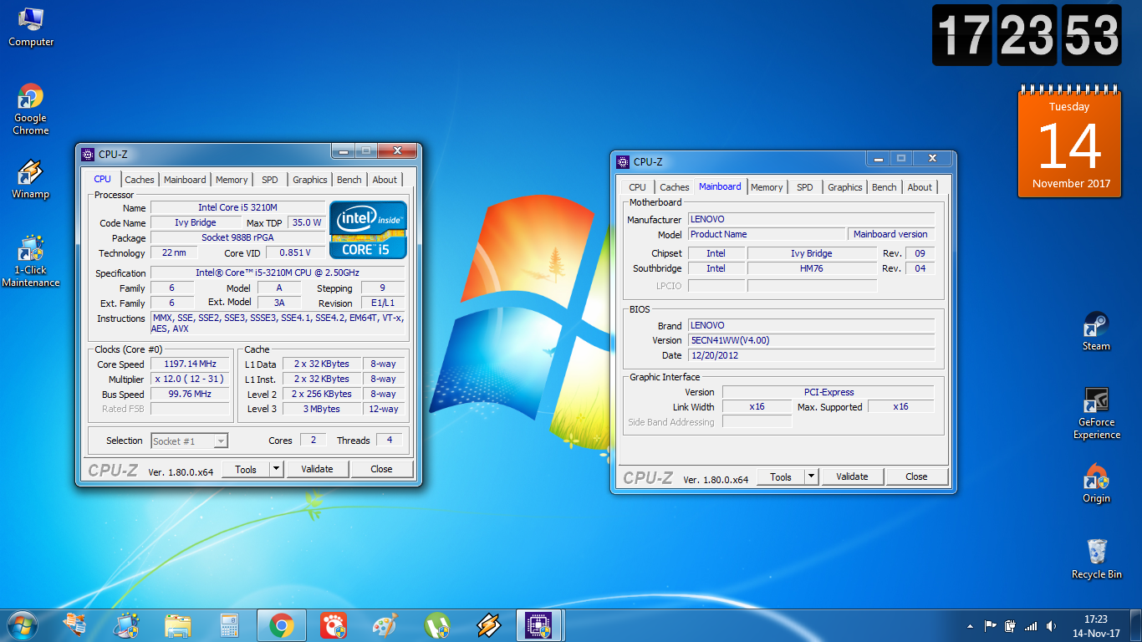Switch to CPU tab in the Motherboard window
The height and width of the screenshot is (642, 1142).
[637, 187]
